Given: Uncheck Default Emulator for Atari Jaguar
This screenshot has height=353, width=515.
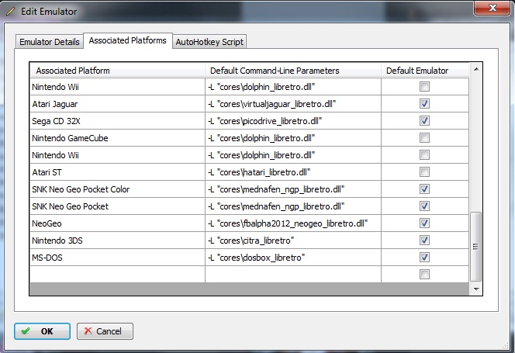Looking at the screenshot, I should tap(424, 104).
